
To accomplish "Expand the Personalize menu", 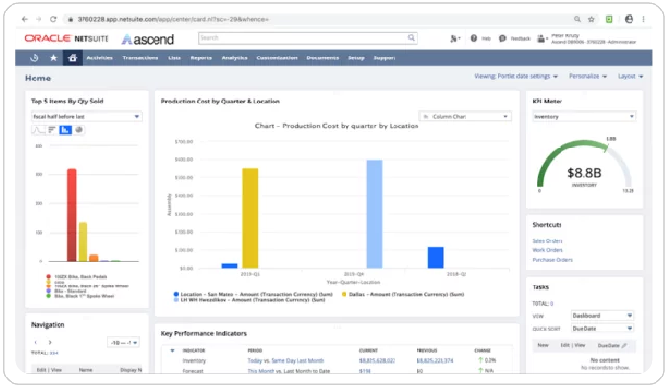I will click(587, 76).
